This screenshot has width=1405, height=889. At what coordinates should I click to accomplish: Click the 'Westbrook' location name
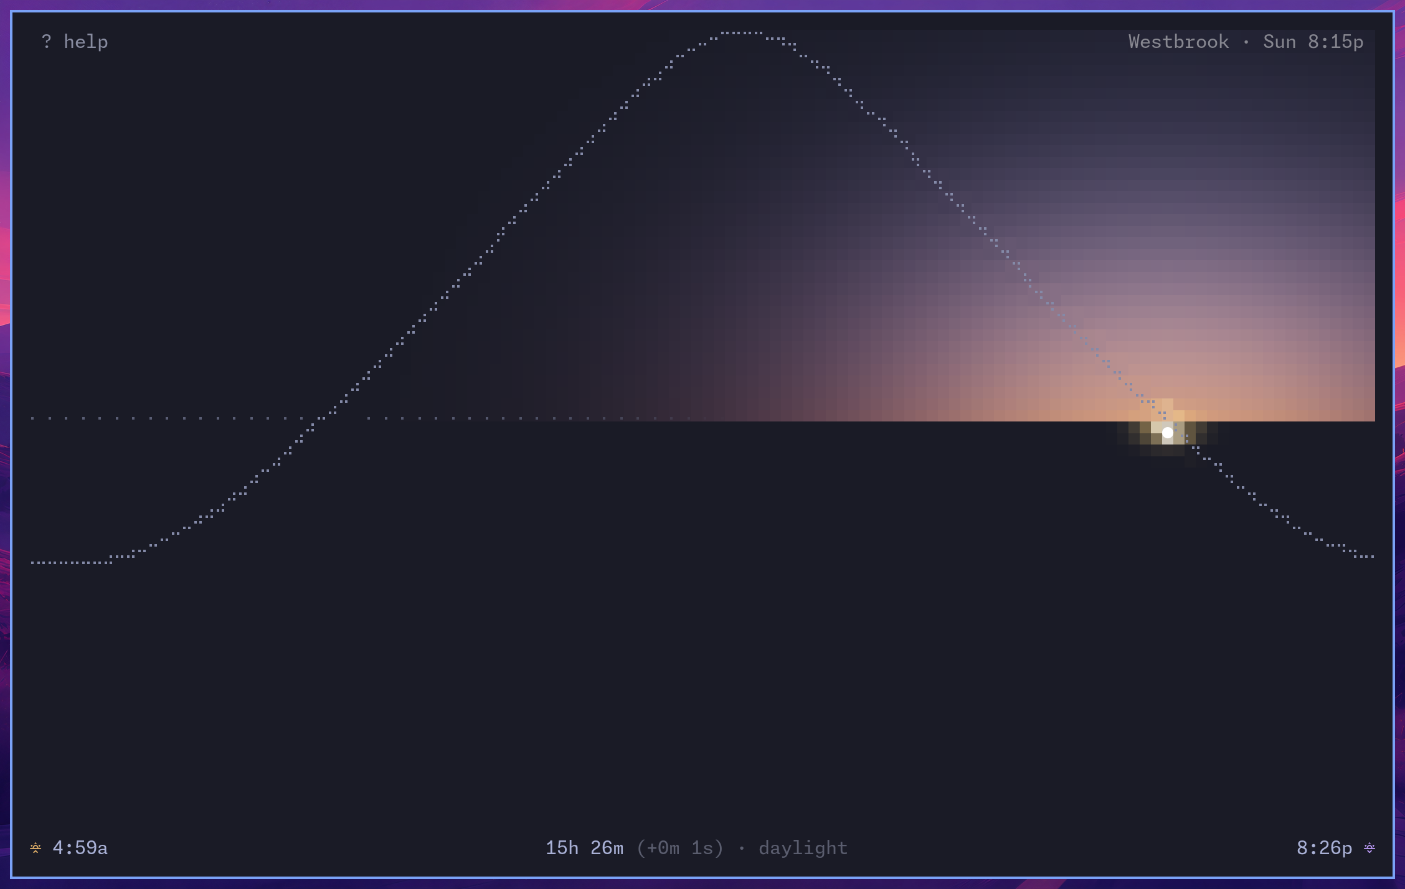click(1178, 42)
